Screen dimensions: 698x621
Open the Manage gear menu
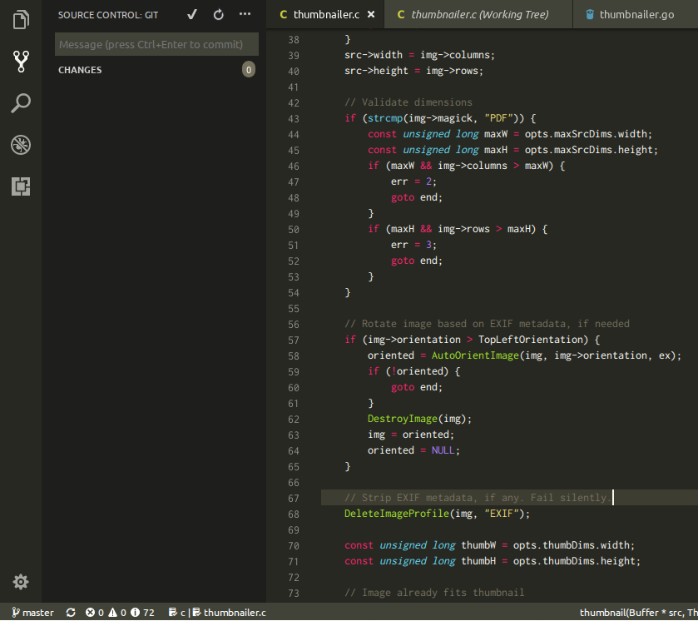click(x=21, y=582)
